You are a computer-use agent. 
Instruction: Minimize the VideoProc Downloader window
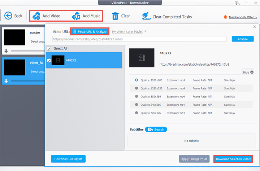pyautogui.click(x=246, y=3)
